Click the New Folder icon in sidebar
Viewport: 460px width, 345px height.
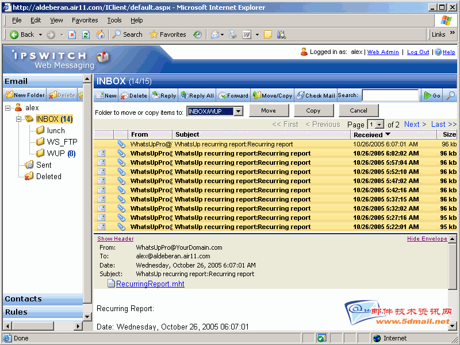tap(10, 95)
